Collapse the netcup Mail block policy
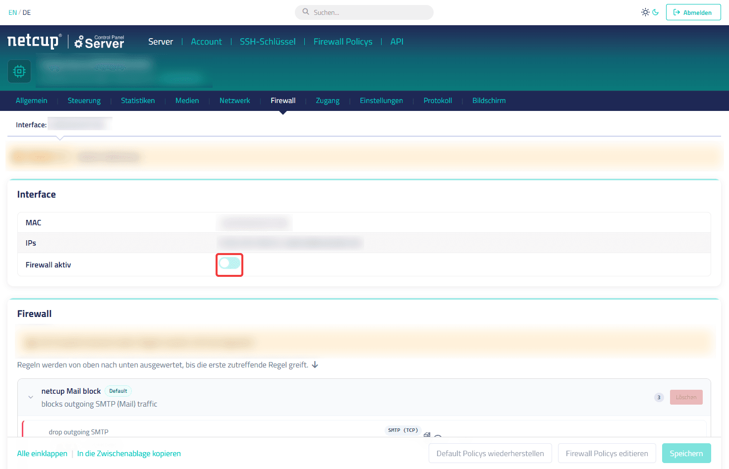 (x=31, y=397)
